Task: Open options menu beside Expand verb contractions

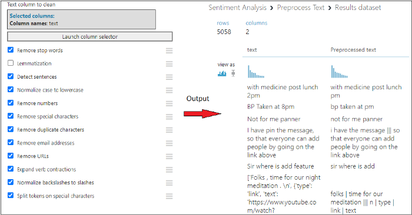Action: click(x=170, y=170)
